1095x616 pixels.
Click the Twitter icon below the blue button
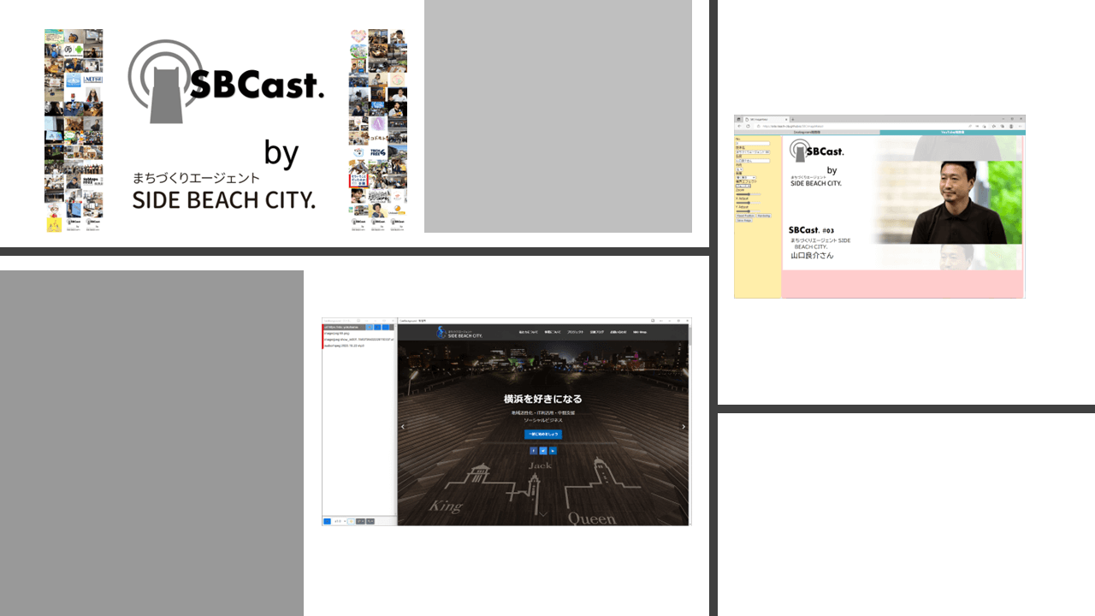tap(543, 450)
